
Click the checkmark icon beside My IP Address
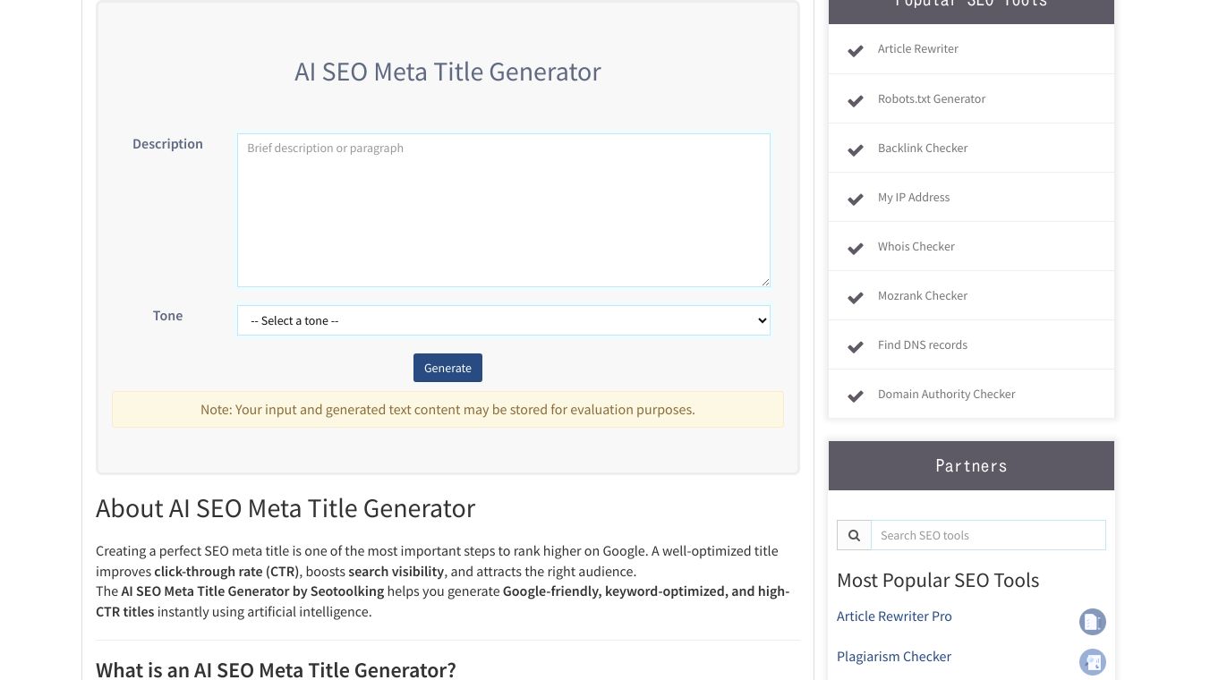point(855,199)
